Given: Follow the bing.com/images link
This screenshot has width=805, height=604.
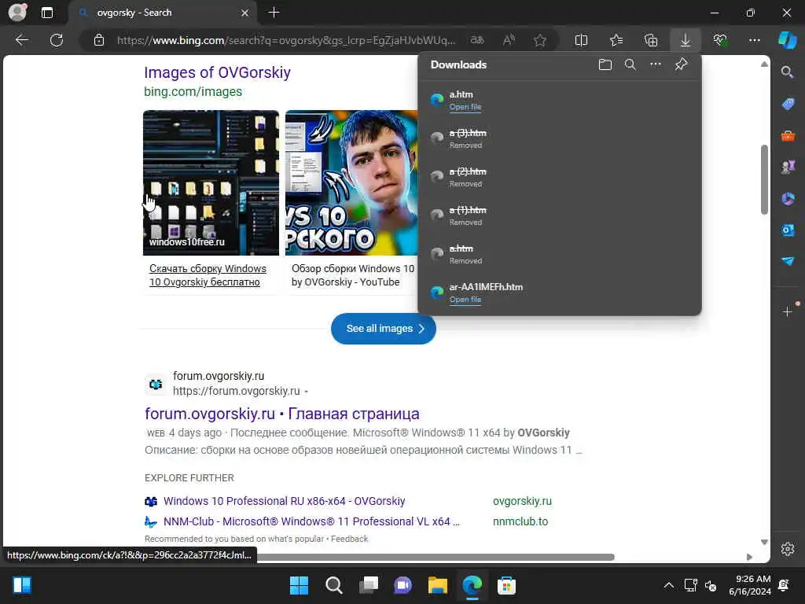Looking at the screenshot, I should point(193,91).
